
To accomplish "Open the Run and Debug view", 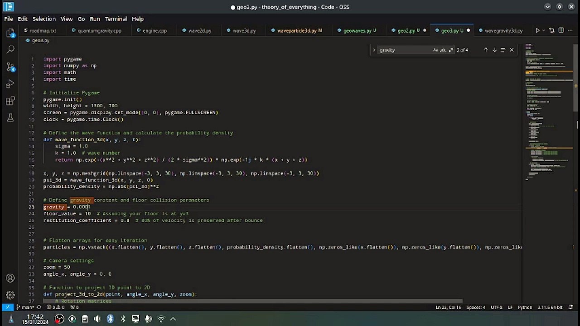I will 10,84.
